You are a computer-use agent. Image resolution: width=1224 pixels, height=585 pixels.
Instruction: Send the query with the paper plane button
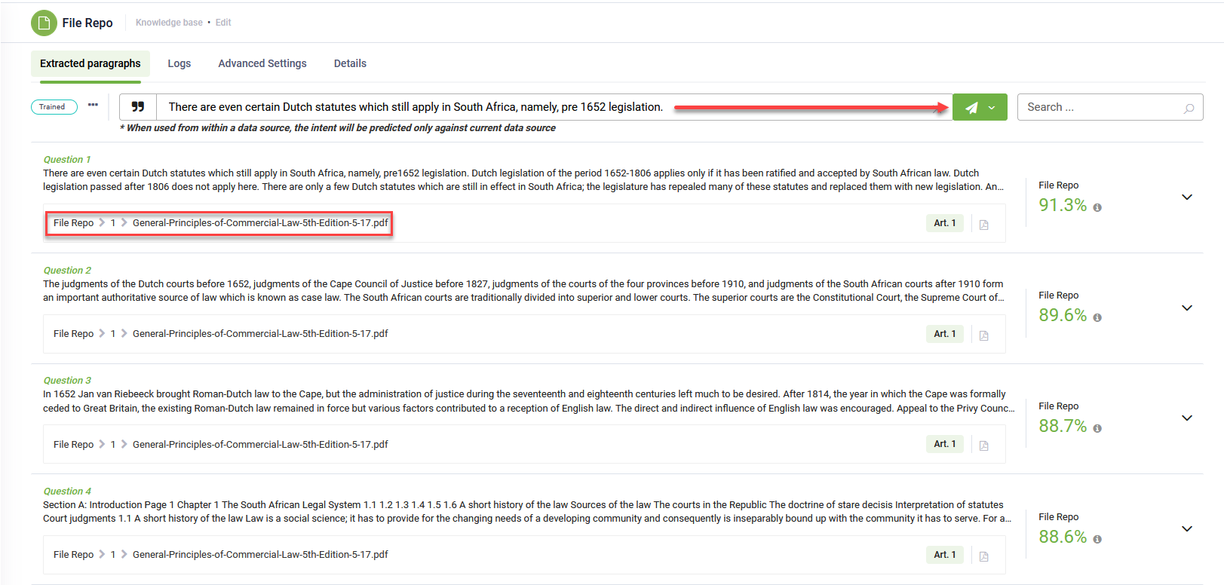971,107
